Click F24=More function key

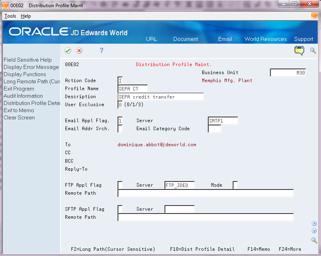pyautogui.click(x=290, y=249)
